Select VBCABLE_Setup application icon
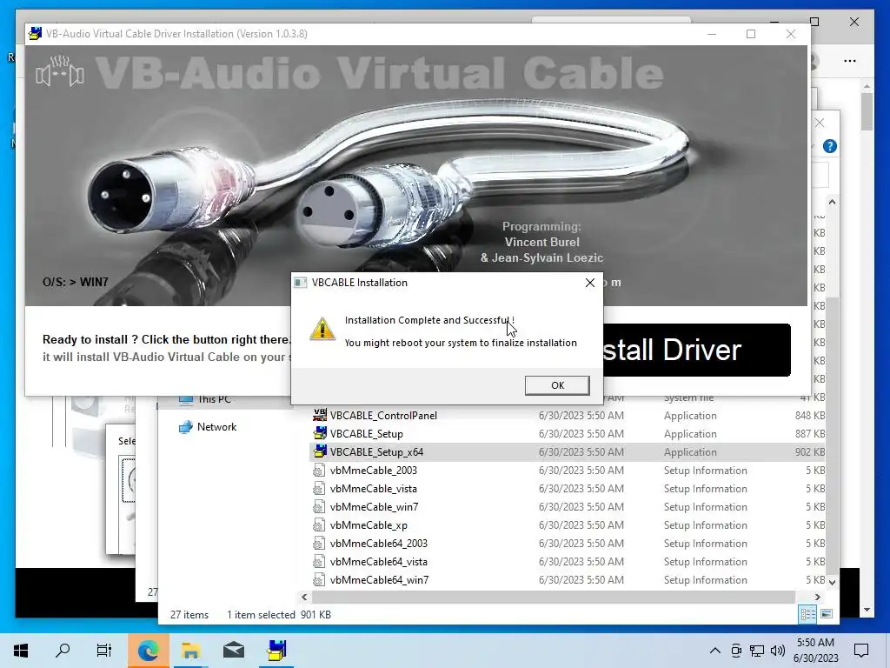This screenshot has height=668, width=890. (x=320, y=433)
